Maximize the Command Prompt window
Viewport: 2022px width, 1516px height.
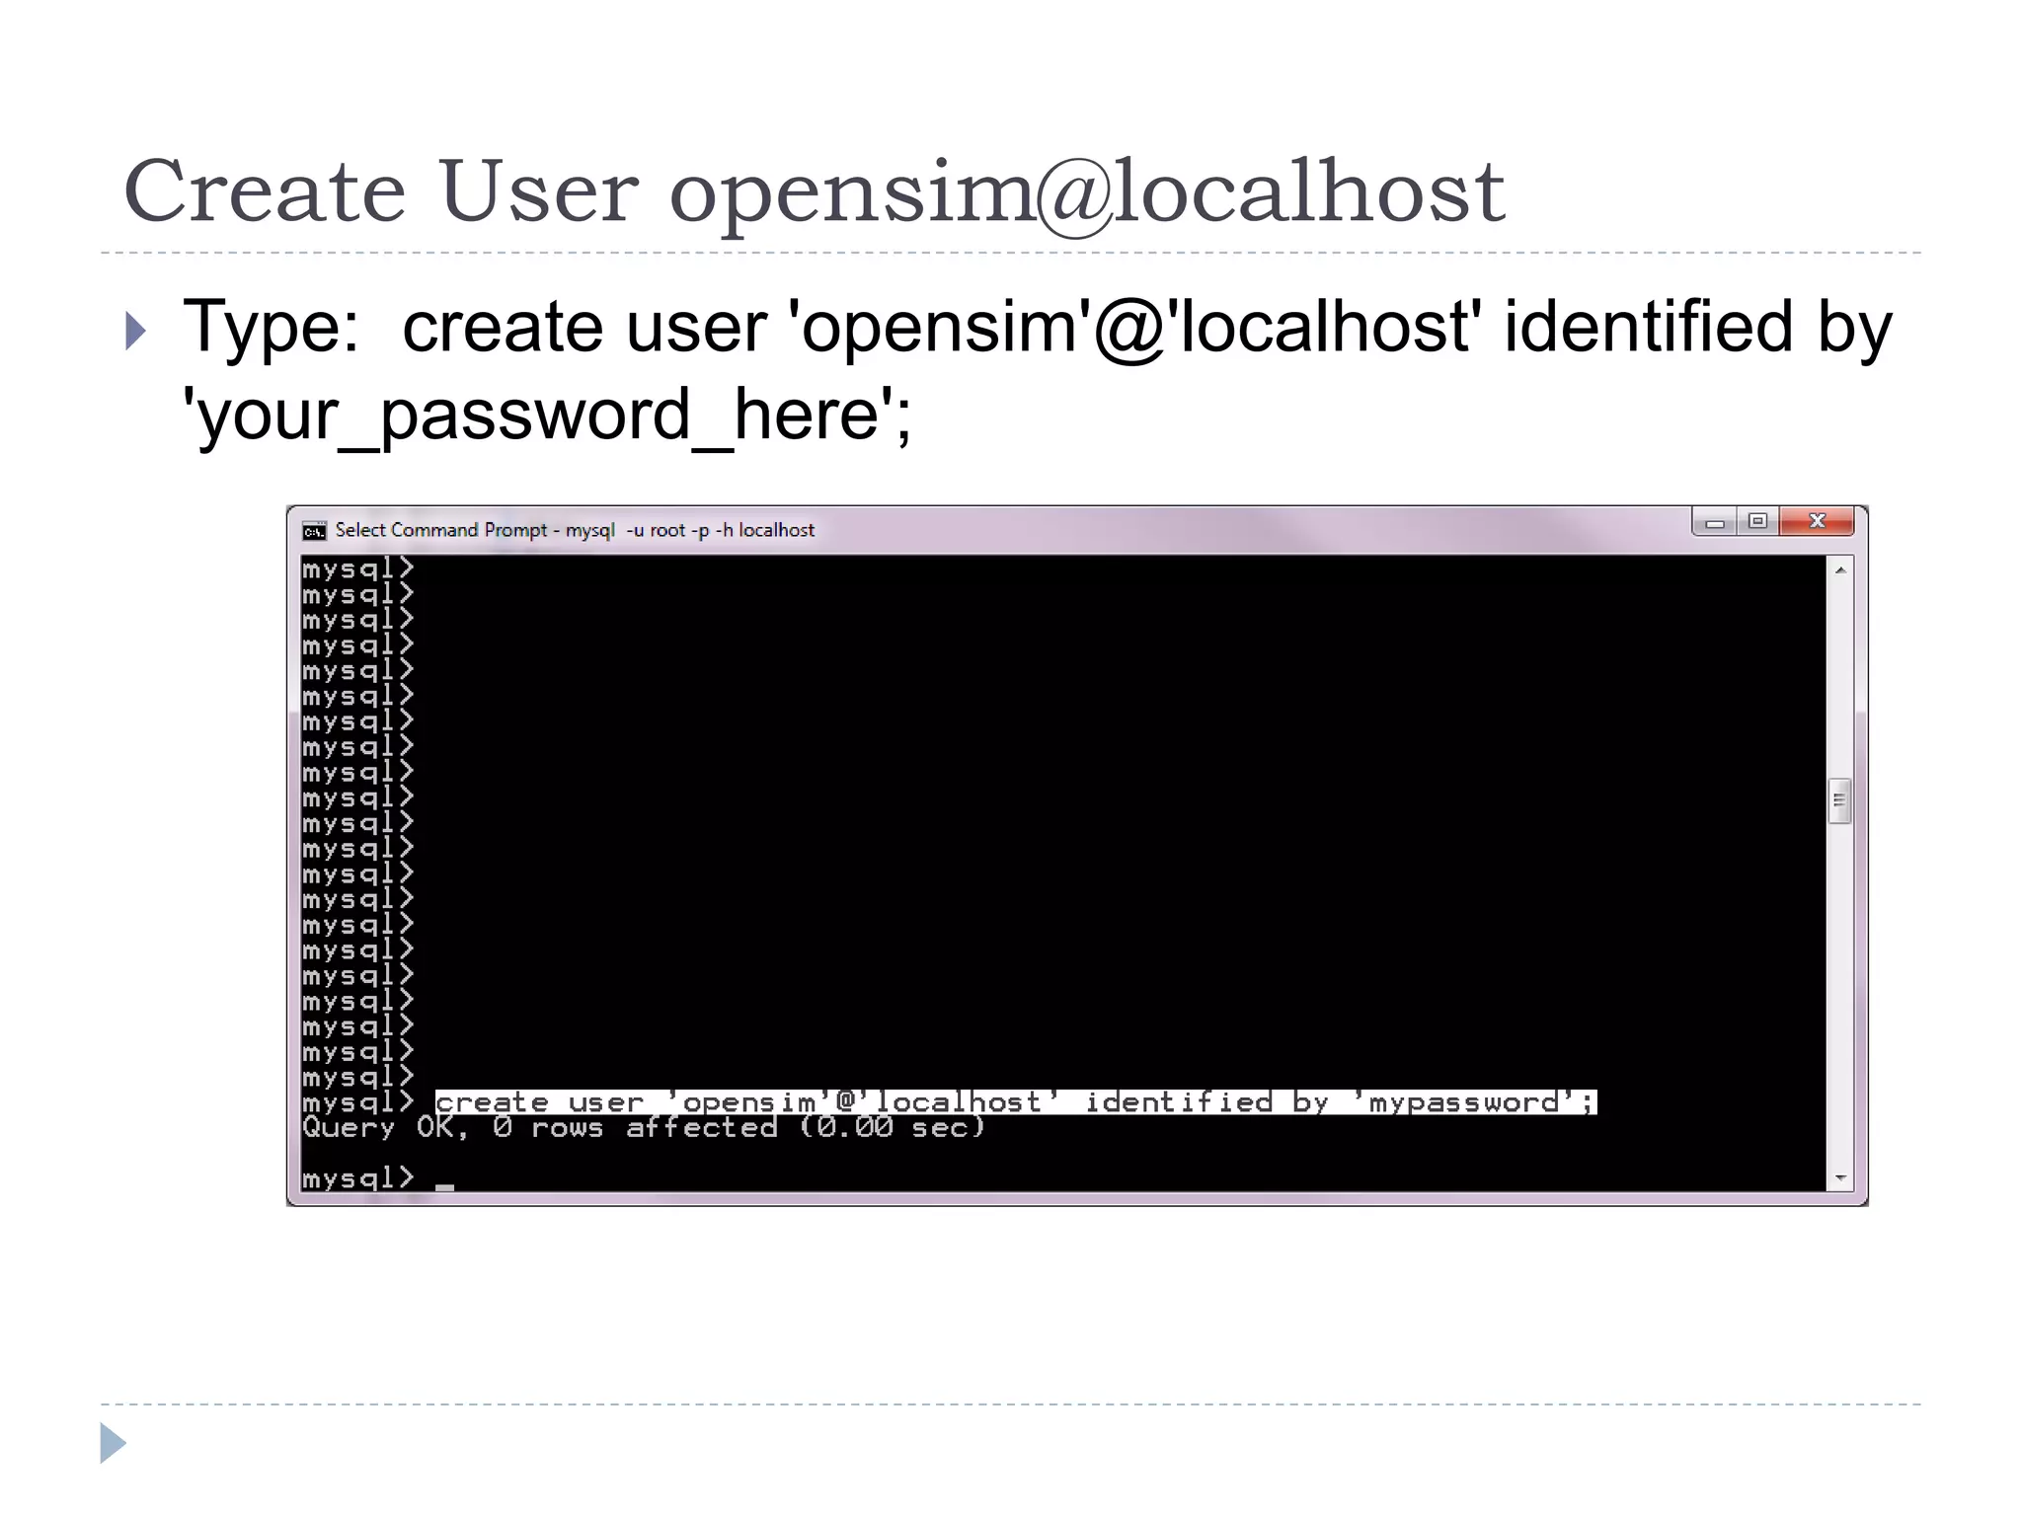click(1757, 521)
